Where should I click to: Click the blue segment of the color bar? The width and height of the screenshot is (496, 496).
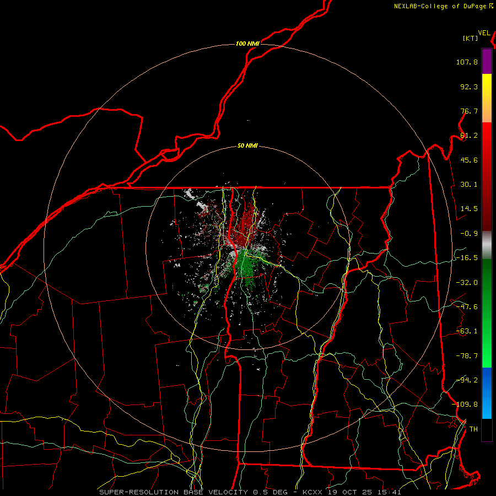(487, 393)
